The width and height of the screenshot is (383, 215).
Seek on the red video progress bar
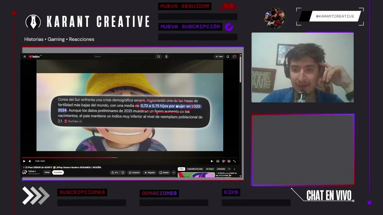coord(130,158)
